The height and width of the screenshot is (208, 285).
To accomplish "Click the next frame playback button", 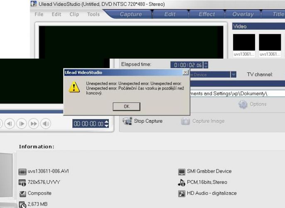I will pyautogui.click(x=22, y=124).
